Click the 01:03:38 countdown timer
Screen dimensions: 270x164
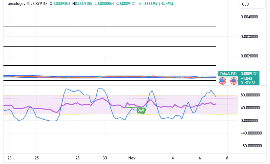pos(248,83)
